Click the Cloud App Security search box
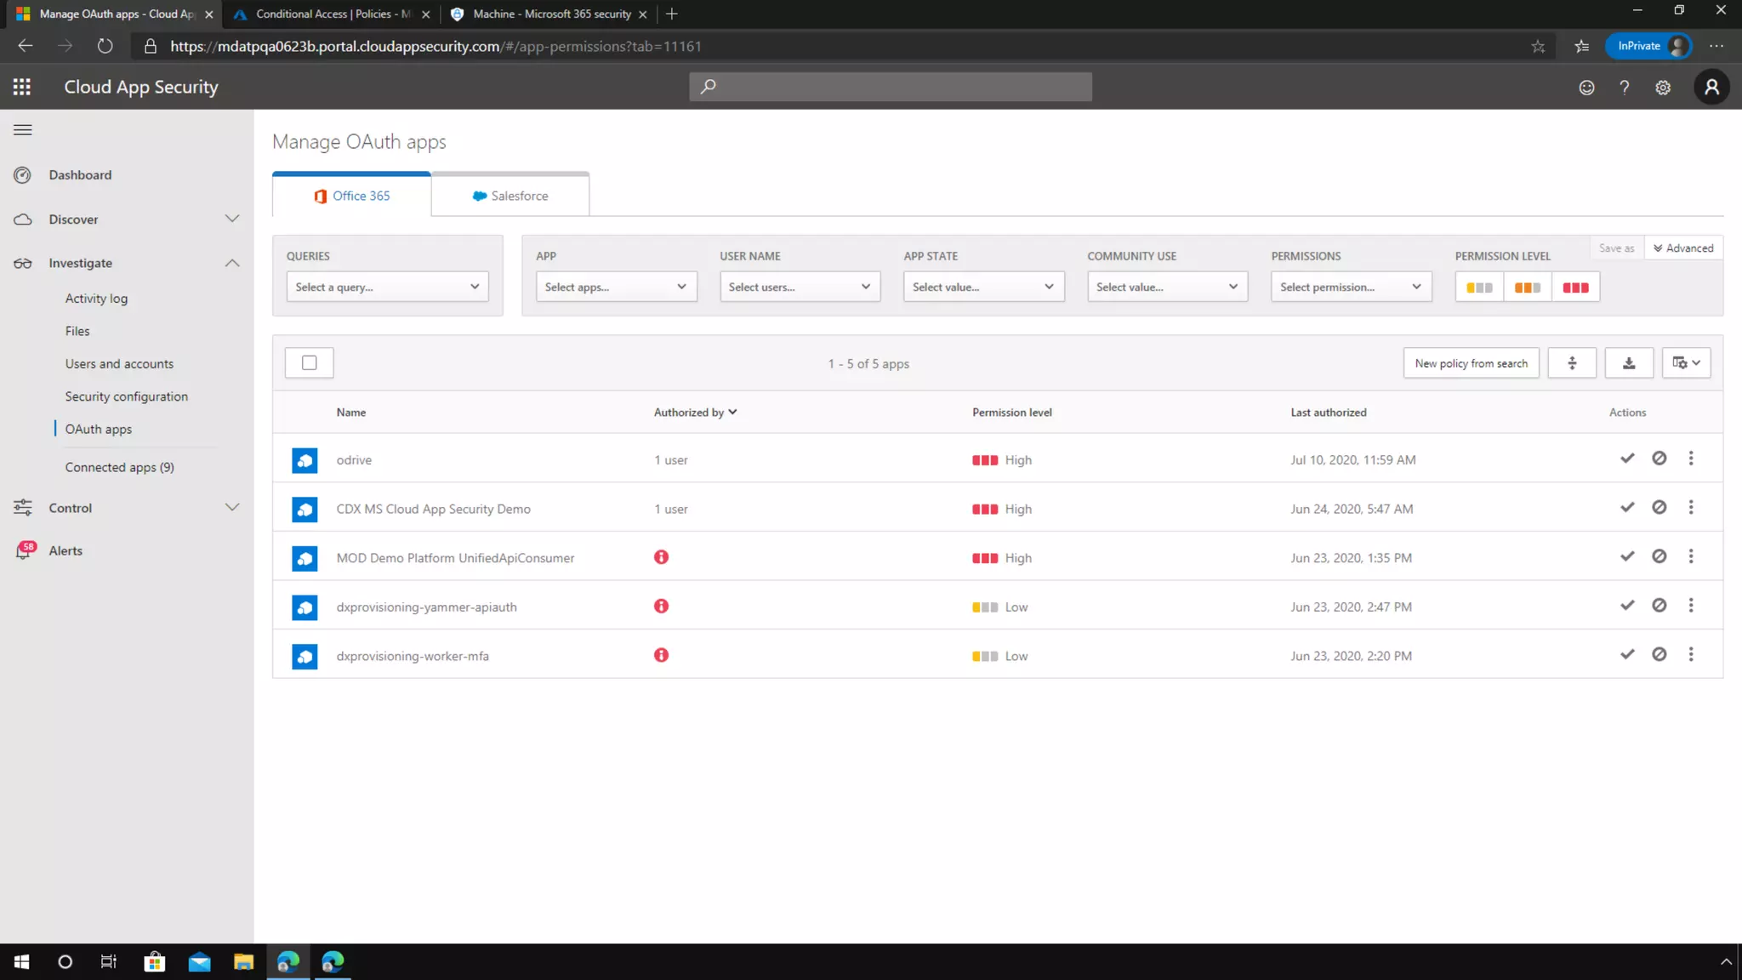This screenshot has height=980, width=1742. click(x=890, y=87)
